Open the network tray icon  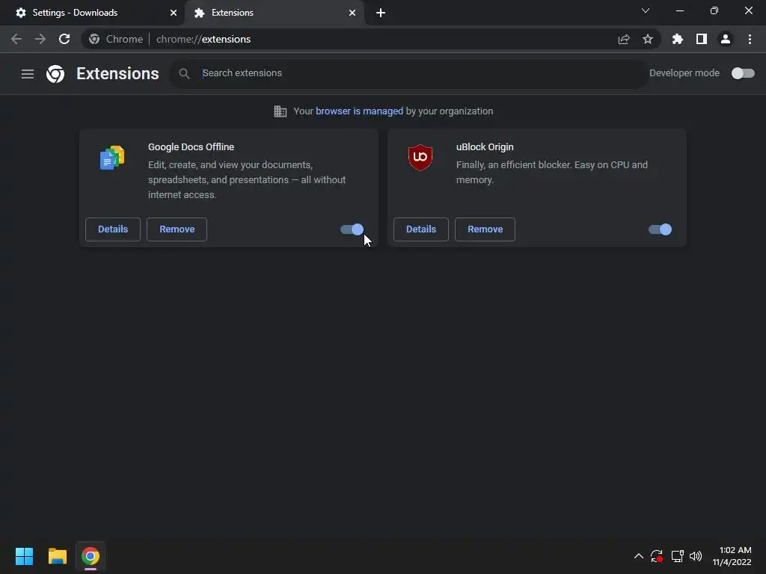pyautogui.click(x=678, y=556)
